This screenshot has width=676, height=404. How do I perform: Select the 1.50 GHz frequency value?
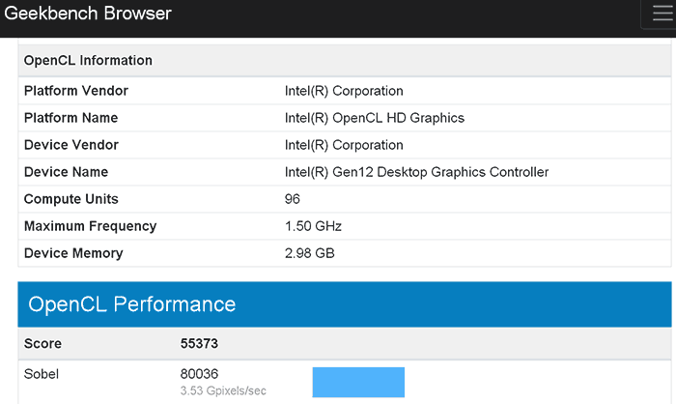[x=313, y=226]
